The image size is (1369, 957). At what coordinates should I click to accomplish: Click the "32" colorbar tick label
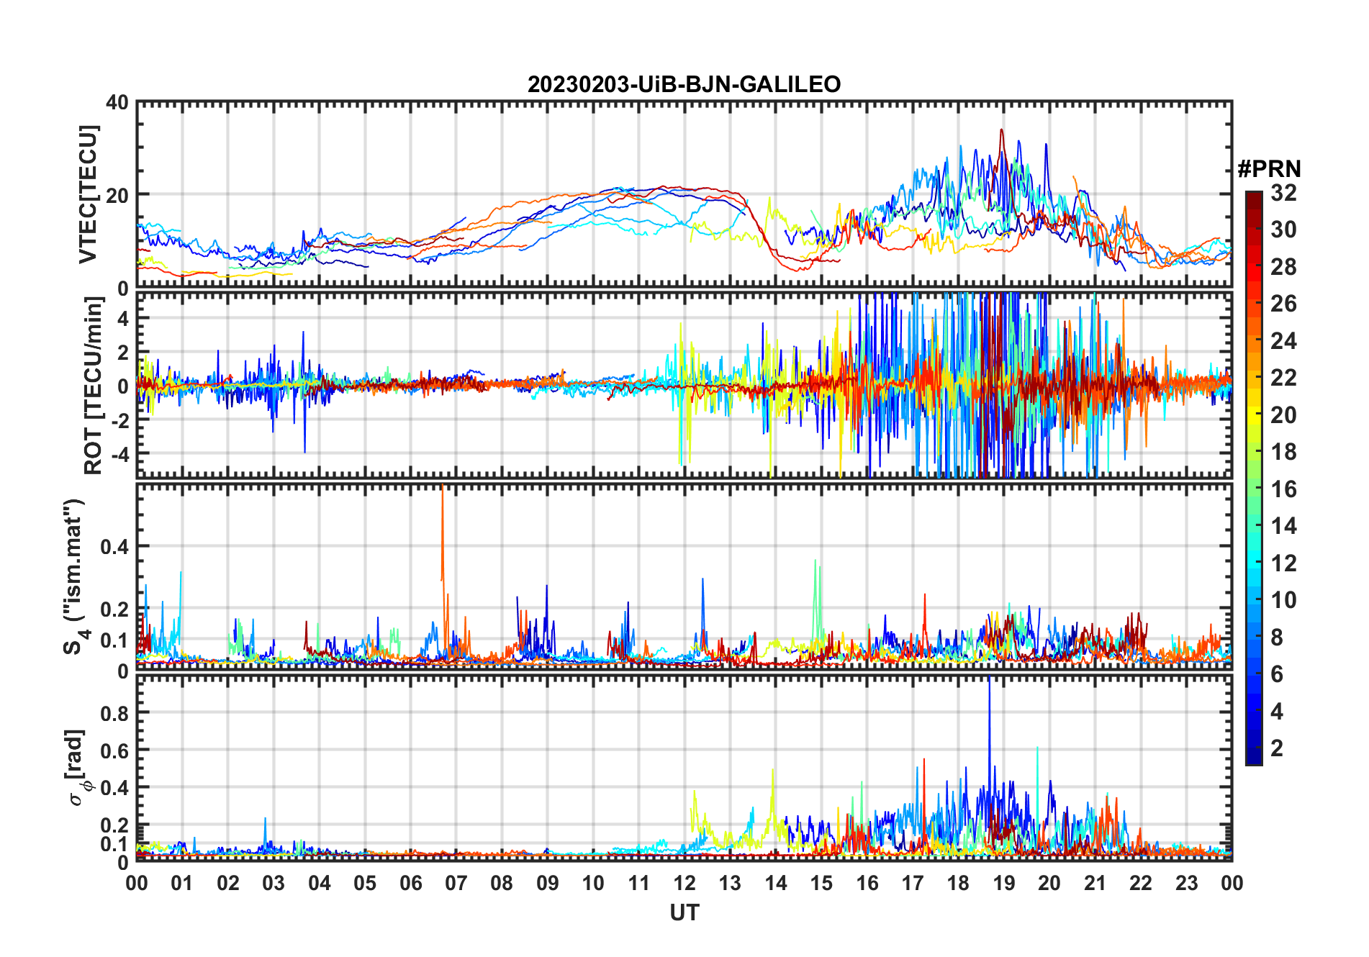(1283, 193)
